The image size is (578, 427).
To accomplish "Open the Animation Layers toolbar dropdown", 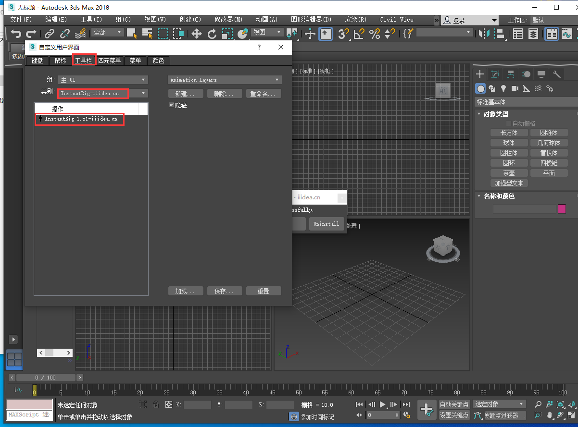I will tap(225, 80).
